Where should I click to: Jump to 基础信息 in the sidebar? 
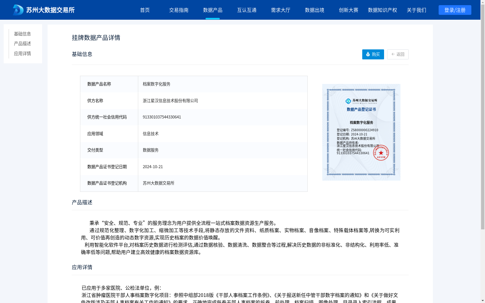pyautogui.click(x=22, y=34)
